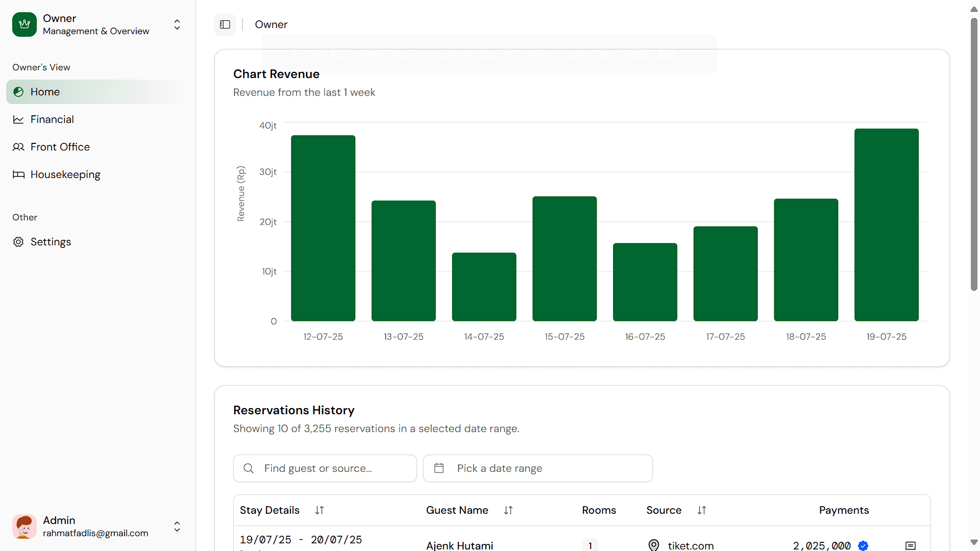Toggle sorting on the Stay Details column

(320, 510)
